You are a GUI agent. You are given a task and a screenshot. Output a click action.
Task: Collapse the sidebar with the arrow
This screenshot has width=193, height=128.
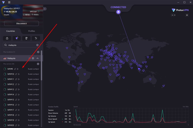tap(45, 9)
